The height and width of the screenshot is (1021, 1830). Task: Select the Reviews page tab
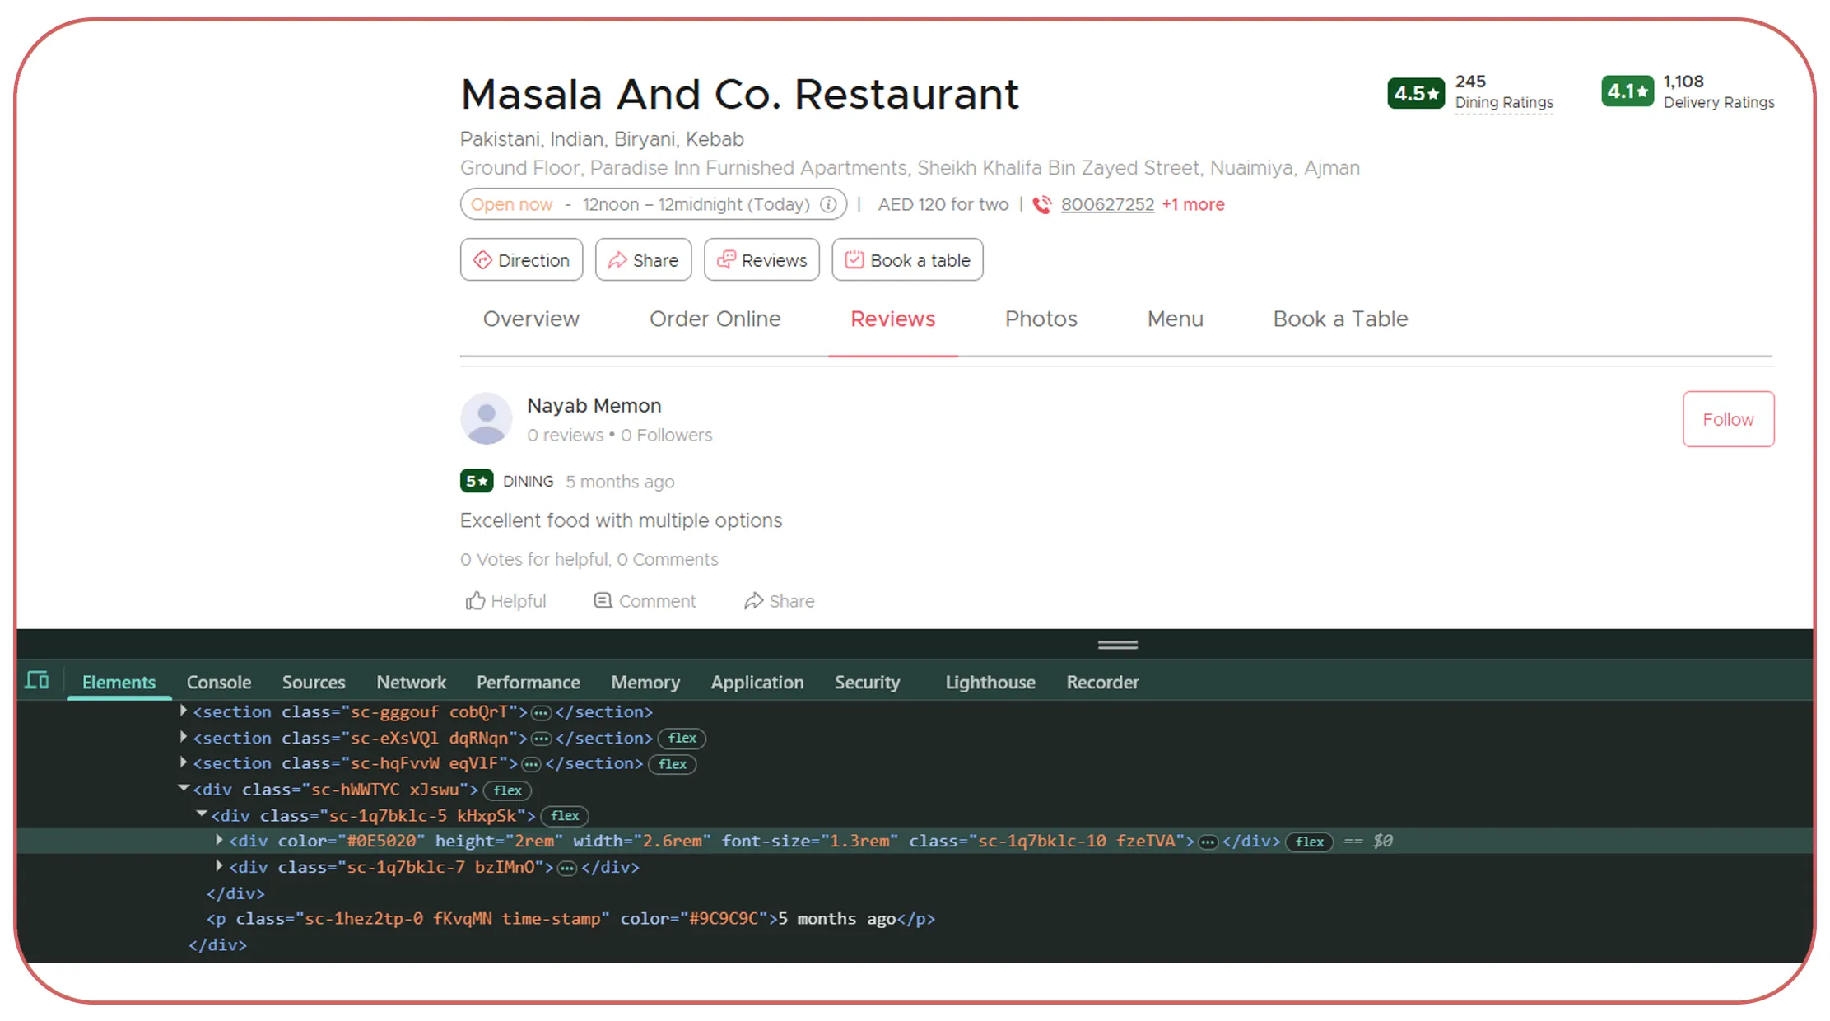tap(892, 319)
